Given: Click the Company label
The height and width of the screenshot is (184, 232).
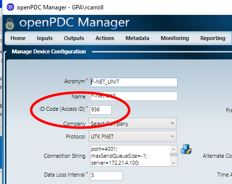Looking at the screenshot, I should pyautogui.click(x=74, y=124).
